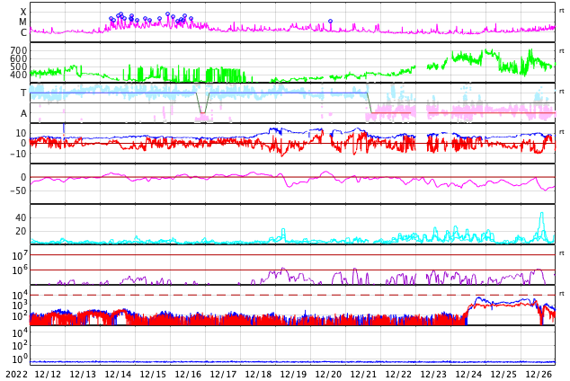Click the rt label beside the T/A panel
The height and width of the screenshot is (381, 570).
(561, 92)
